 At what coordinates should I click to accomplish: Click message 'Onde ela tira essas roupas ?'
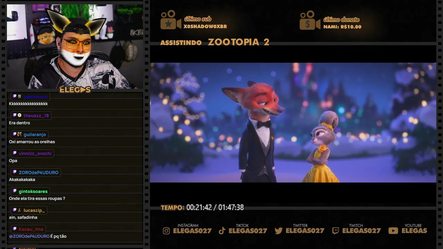(x=37, y=199)
